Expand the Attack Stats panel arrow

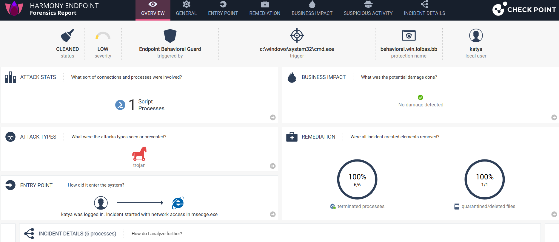273,117
